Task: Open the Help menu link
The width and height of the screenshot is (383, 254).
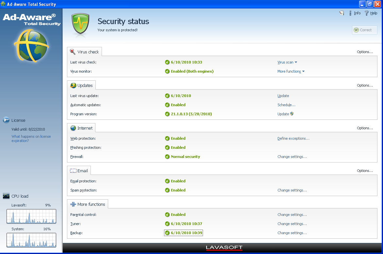Action: click(x=374, y=13)
